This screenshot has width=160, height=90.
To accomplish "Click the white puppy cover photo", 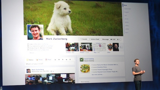I will point(73,18).
